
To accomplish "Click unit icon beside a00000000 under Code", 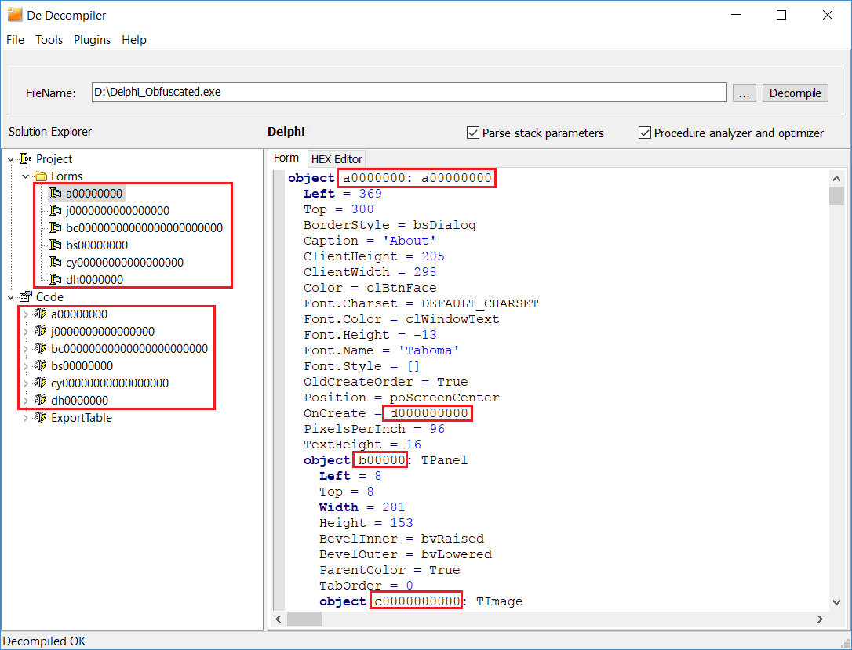I will (x=41, y=314).
